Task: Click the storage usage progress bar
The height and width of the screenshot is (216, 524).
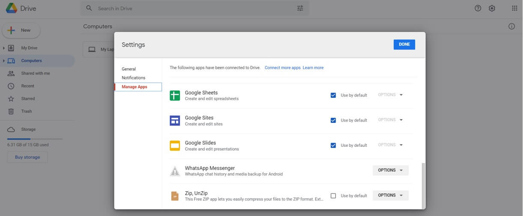Action: point(35,139)
